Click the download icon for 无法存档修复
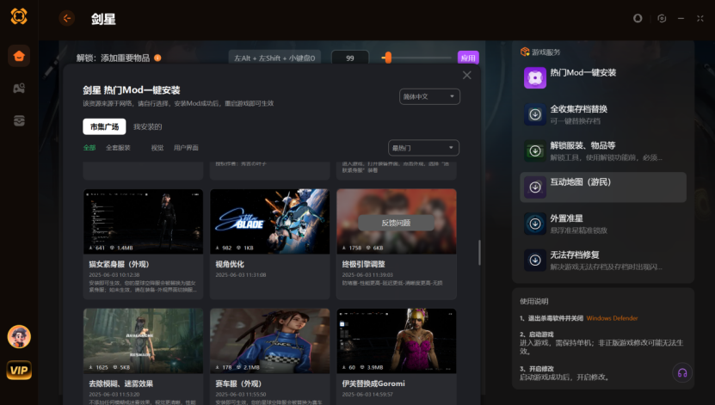 click(x=535, y=261)
